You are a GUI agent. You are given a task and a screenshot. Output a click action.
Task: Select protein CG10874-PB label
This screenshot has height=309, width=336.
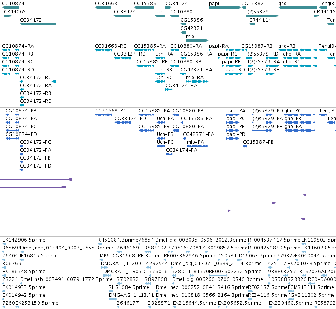click(21, 111)
